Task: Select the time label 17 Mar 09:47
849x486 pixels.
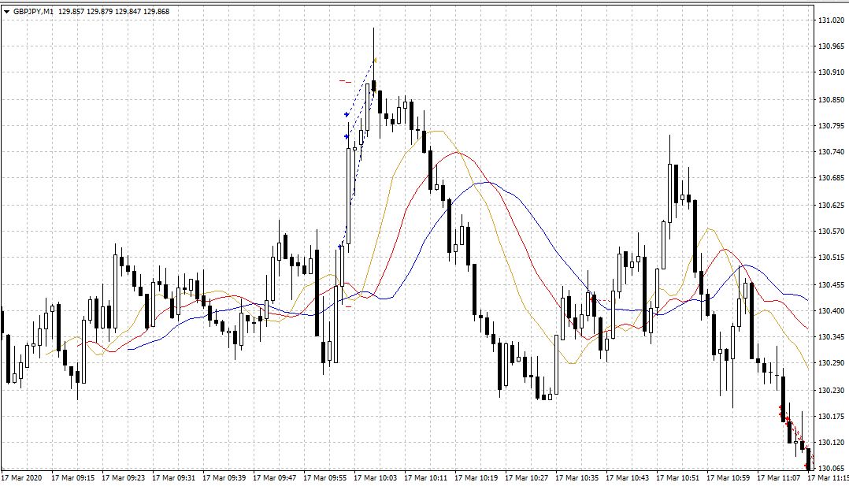Action: click(x=274, y=478)
